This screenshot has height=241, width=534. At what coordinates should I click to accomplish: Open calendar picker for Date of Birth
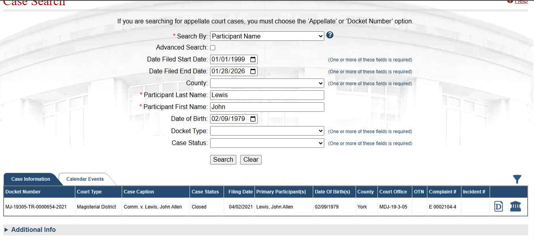pos(253,119)
